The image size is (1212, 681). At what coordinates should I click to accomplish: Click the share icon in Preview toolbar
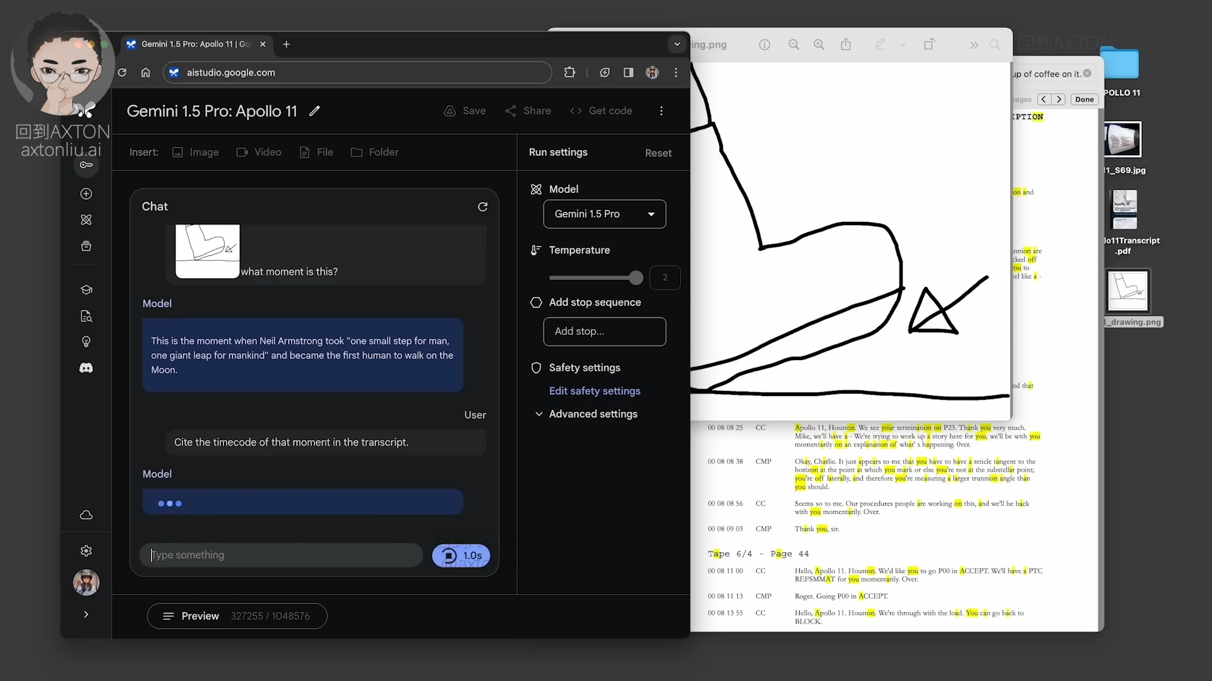coord(846,45)
